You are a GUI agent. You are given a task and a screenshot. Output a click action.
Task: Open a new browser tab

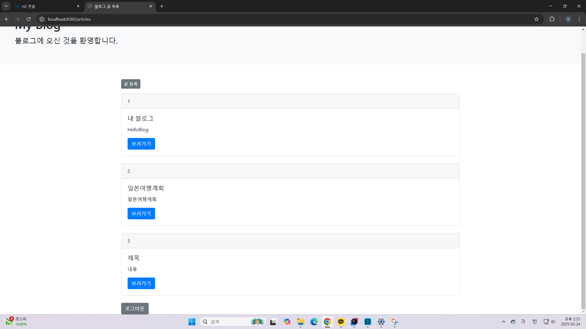162,6
